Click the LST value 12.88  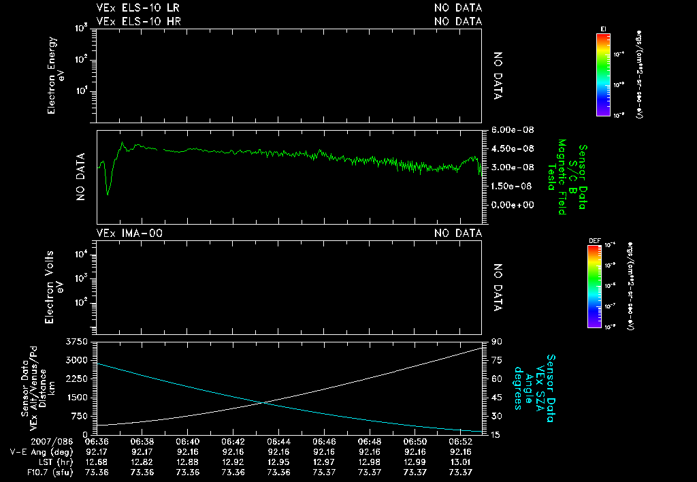tap(188, 462)
